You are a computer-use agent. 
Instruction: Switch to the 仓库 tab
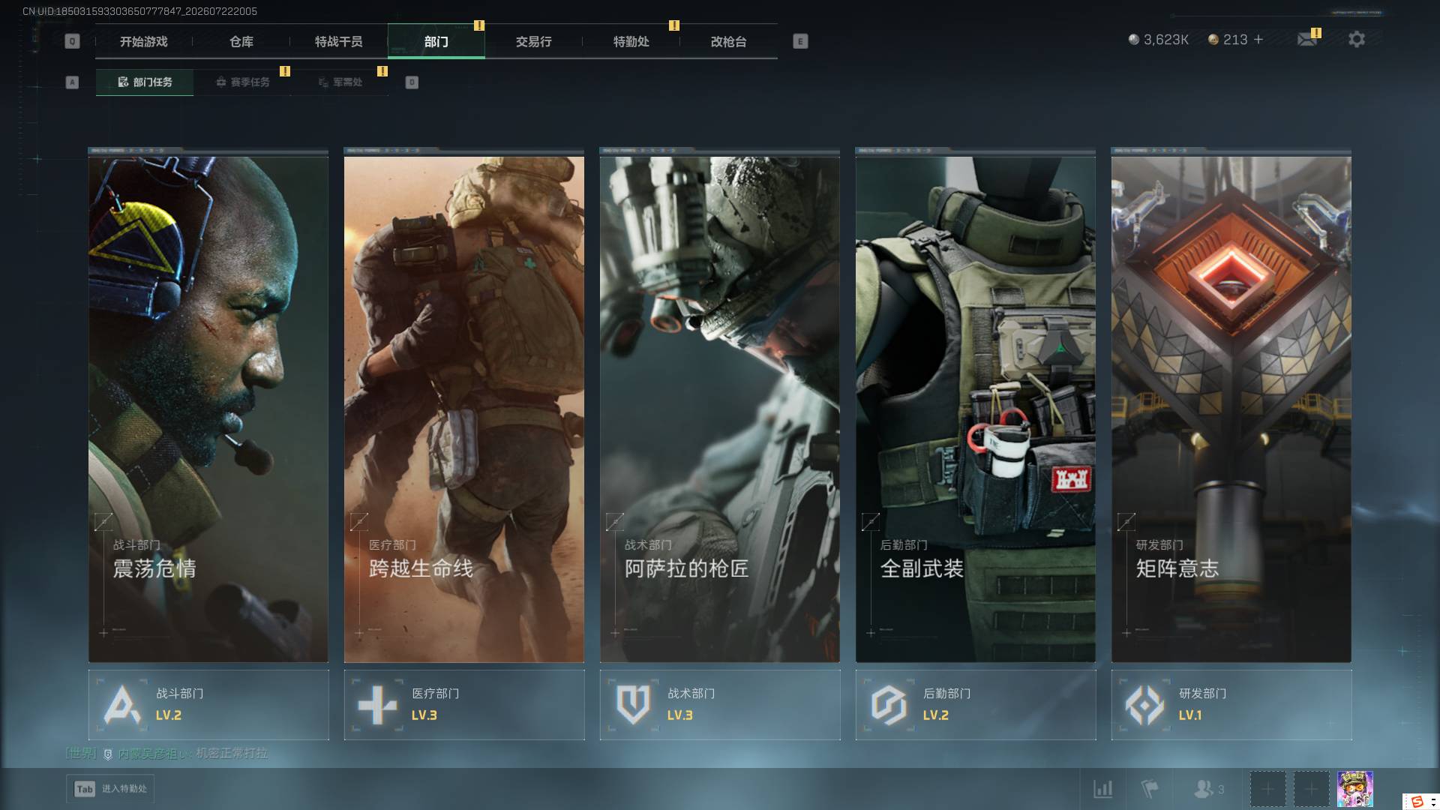click(x=241, y=41)
